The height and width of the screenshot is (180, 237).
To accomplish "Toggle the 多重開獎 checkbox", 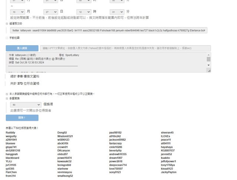I will pos(7,99).
